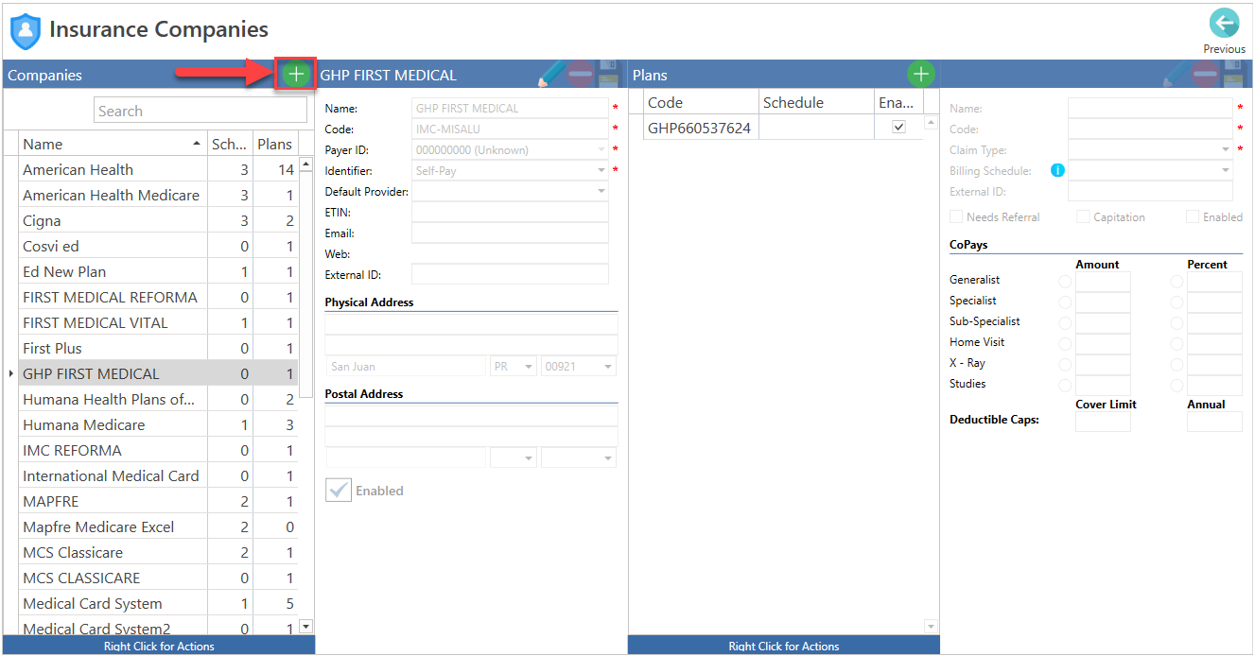This screenshot has width=1255, height=656.
Task: Click the floppy save icon in GHP FIRST MEDICAL header
Action: (609, 74)
